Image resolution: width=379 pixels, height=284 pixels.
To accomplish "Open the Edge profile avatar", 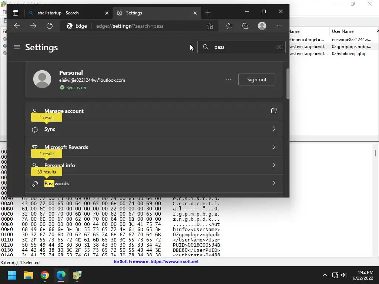I will pyautogui.click(x=262, y=26).
